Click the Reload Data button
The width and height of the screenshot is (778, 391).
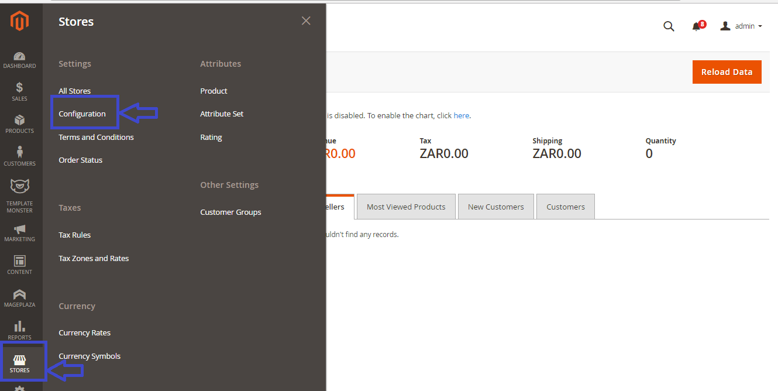coord(727,71)
